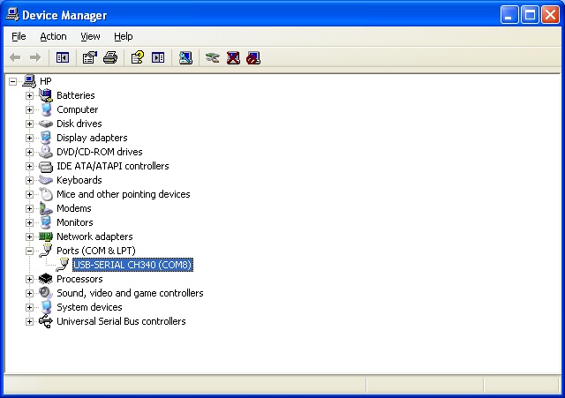Click the Print toolbar icon
The image size is (565, 398).
[x=110, y=58]
